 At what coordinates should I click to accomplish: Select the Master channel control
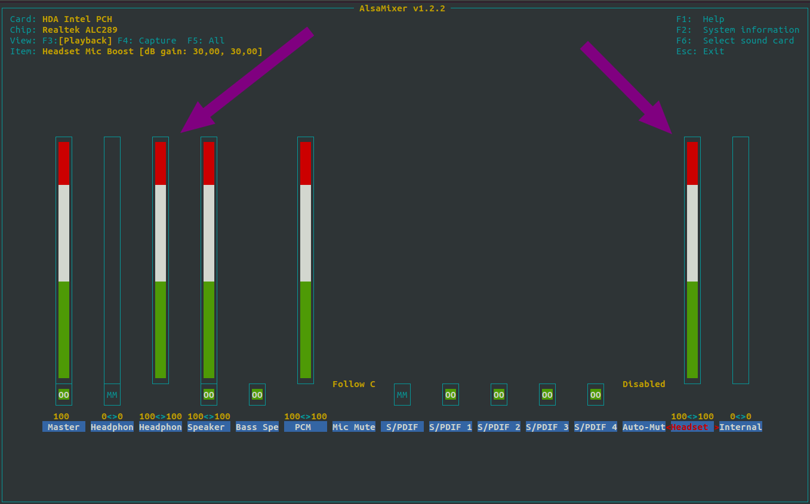point(63,426)
